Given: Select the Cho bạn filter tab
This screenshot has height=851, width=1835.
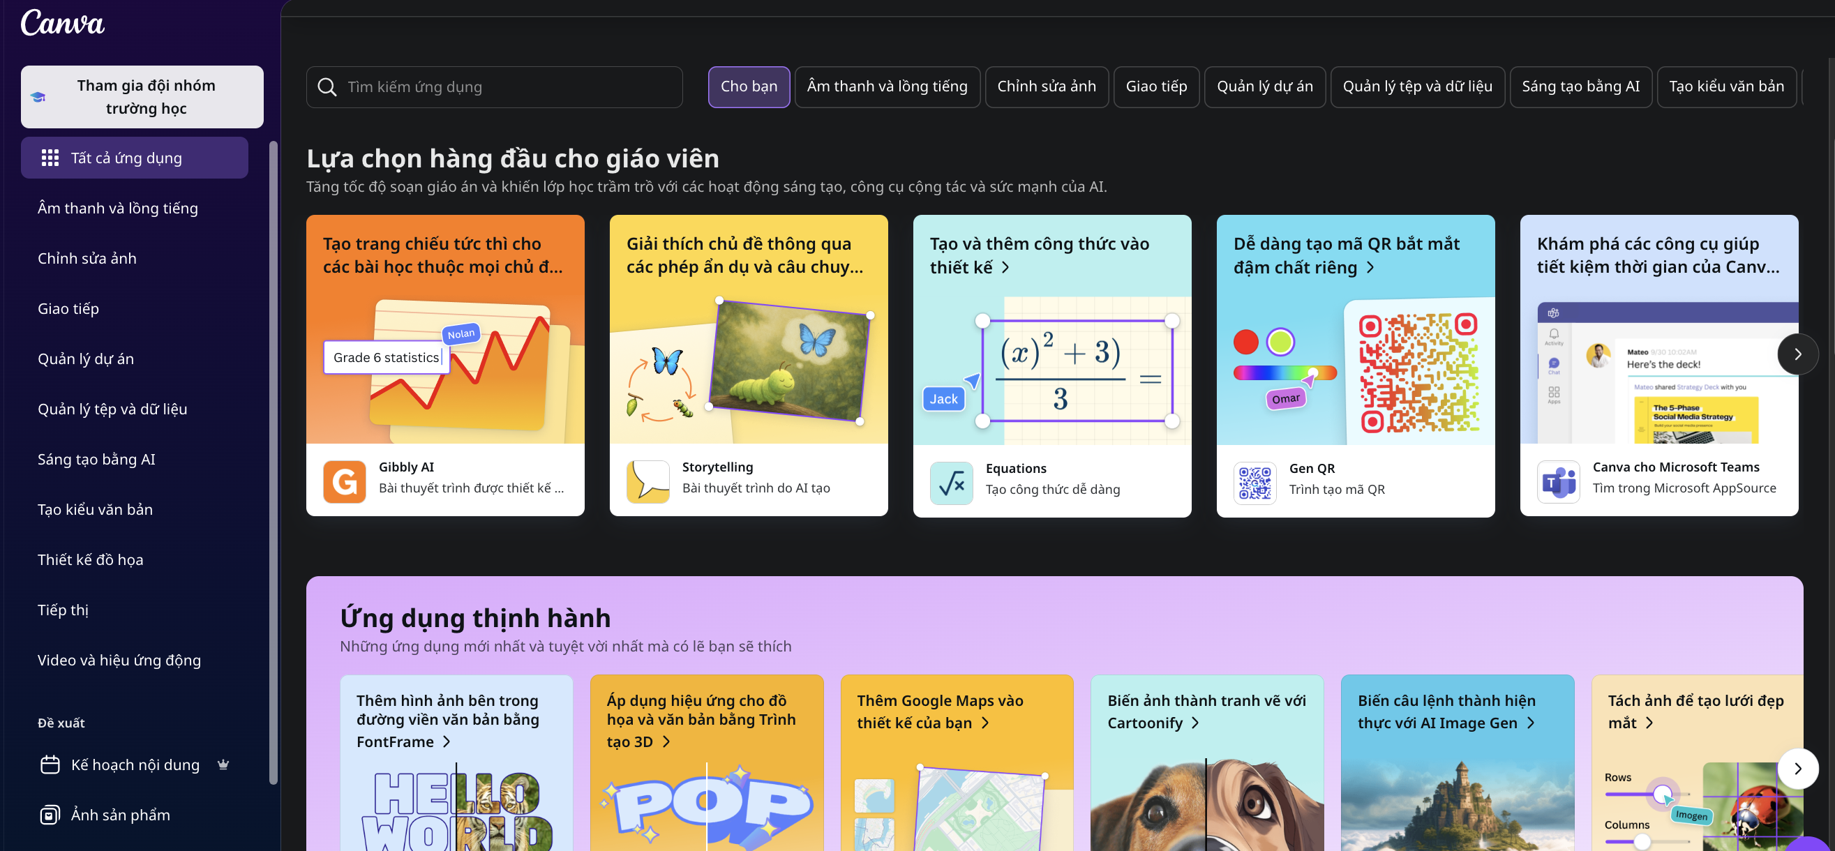Looking at the screenshot, I should (749, 86).
